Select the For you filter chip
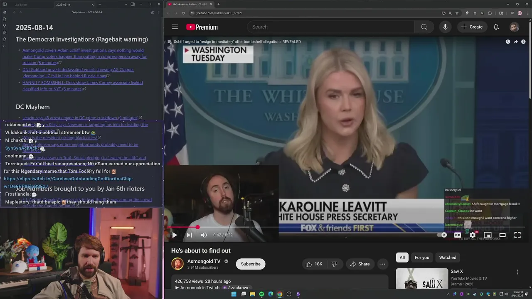The image size is (532, 299). click(x=422, y=257)
